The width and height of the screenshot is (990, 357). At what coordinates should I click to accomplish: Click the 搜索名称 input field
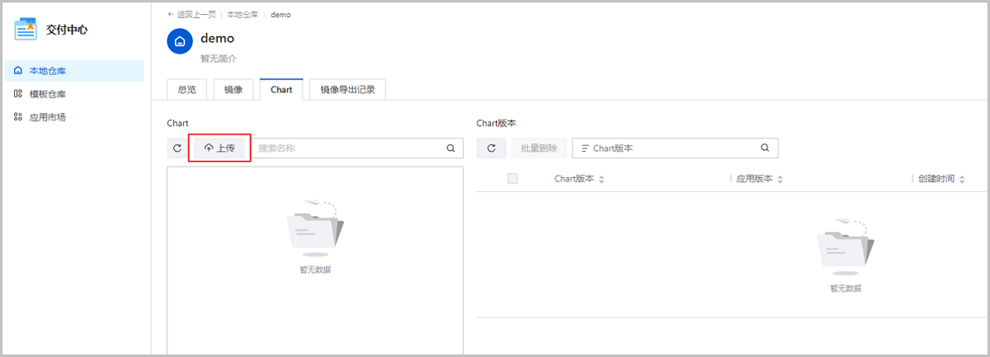click(346, 148)
